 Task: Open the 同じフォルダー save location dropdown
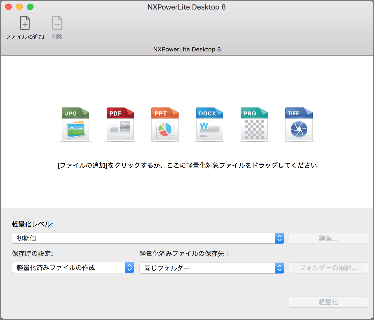click(212, 268)
